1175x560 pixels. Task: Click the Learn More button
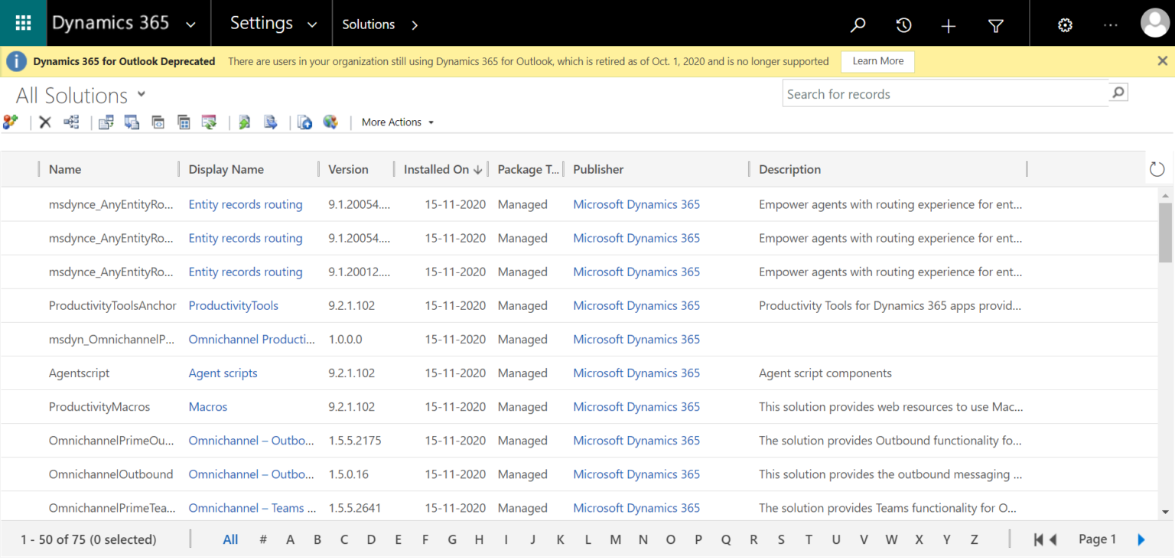pos(877,61)
